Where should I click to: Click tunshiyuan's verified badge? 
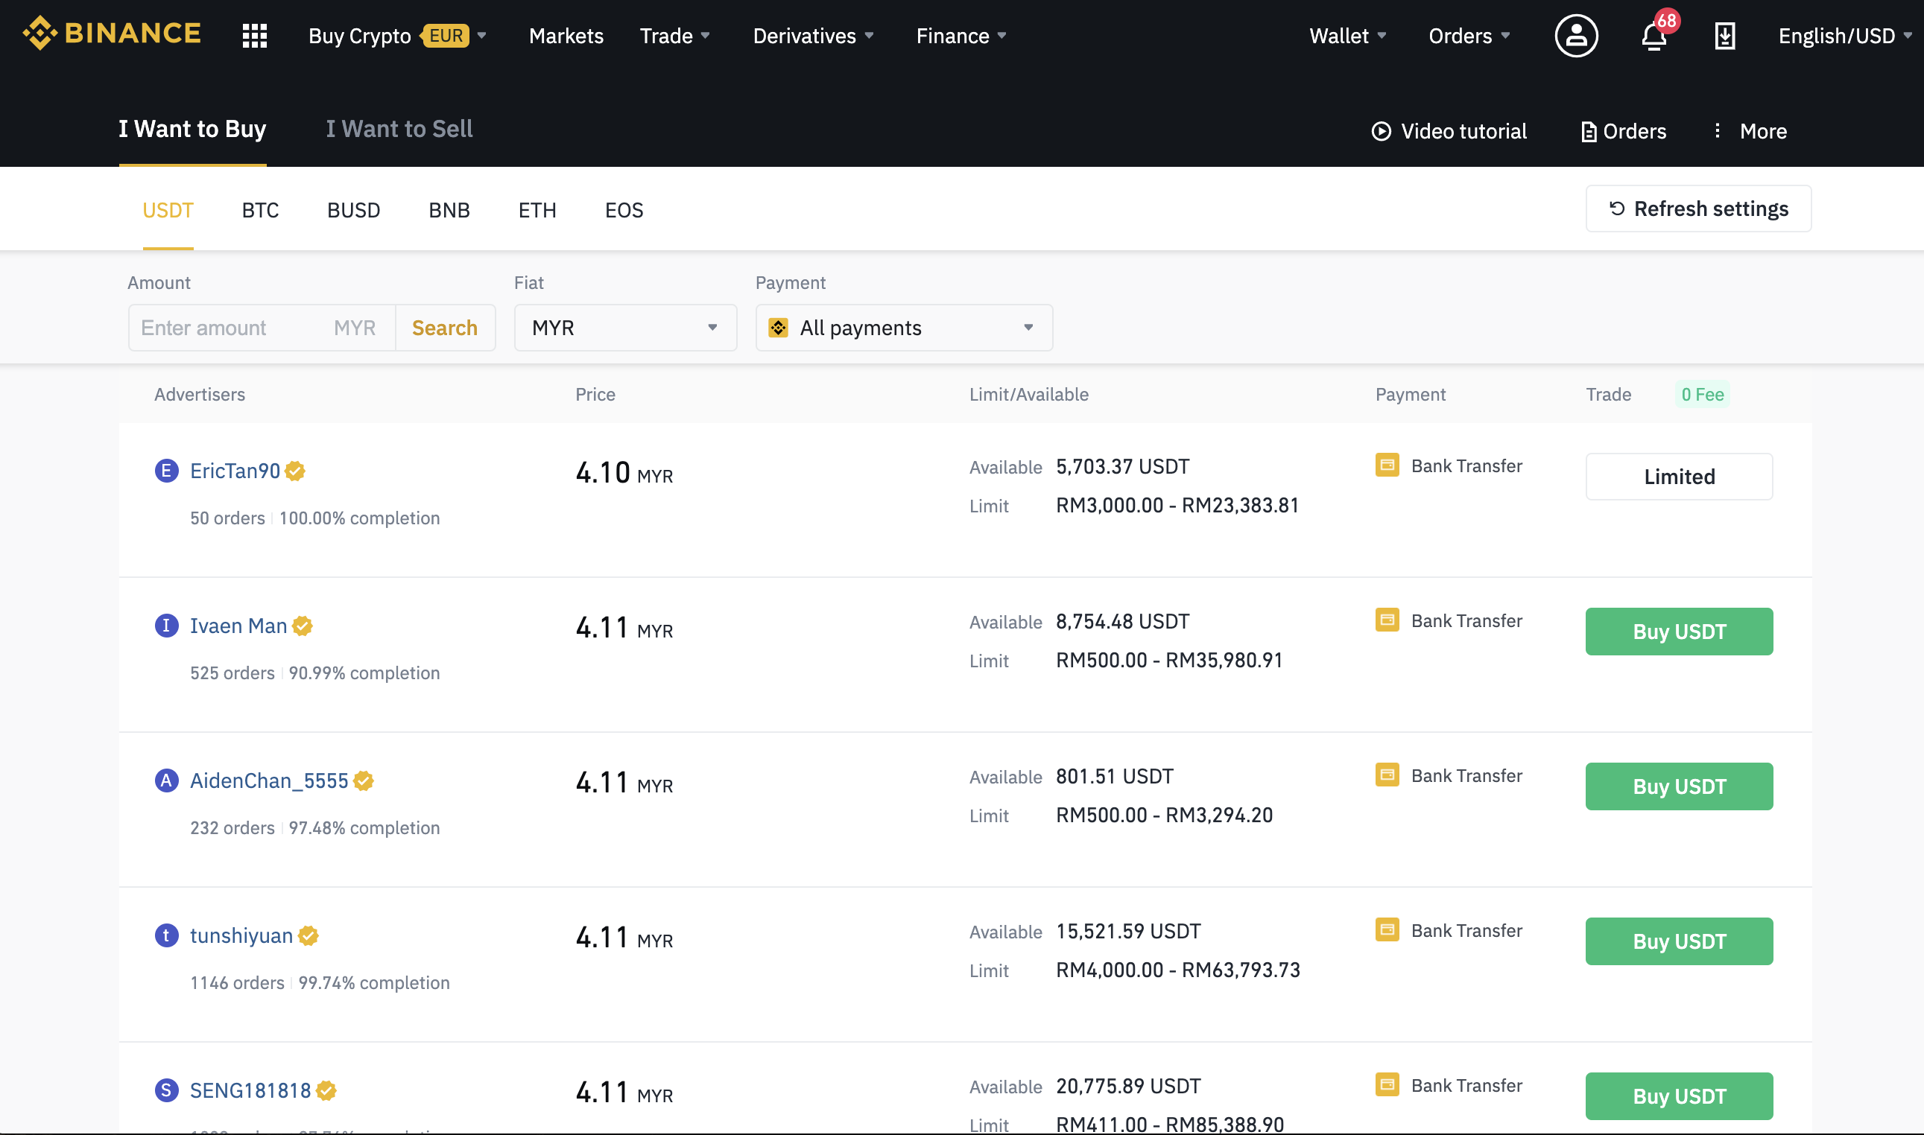pos(308,935)
